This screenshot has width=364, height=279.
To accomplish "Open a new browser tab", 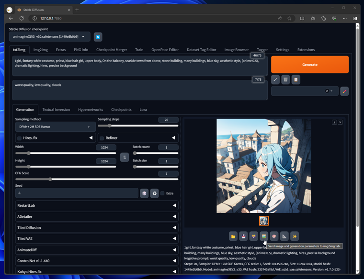I will coord(77,10).
